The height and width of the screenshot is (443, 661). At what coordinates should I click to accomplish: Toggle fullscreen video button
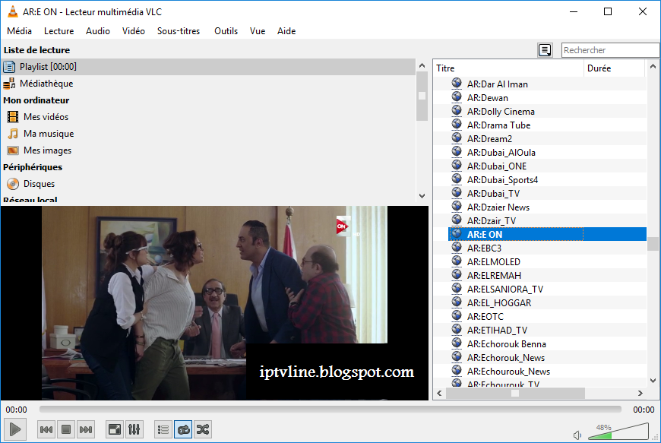click(115, 429)
